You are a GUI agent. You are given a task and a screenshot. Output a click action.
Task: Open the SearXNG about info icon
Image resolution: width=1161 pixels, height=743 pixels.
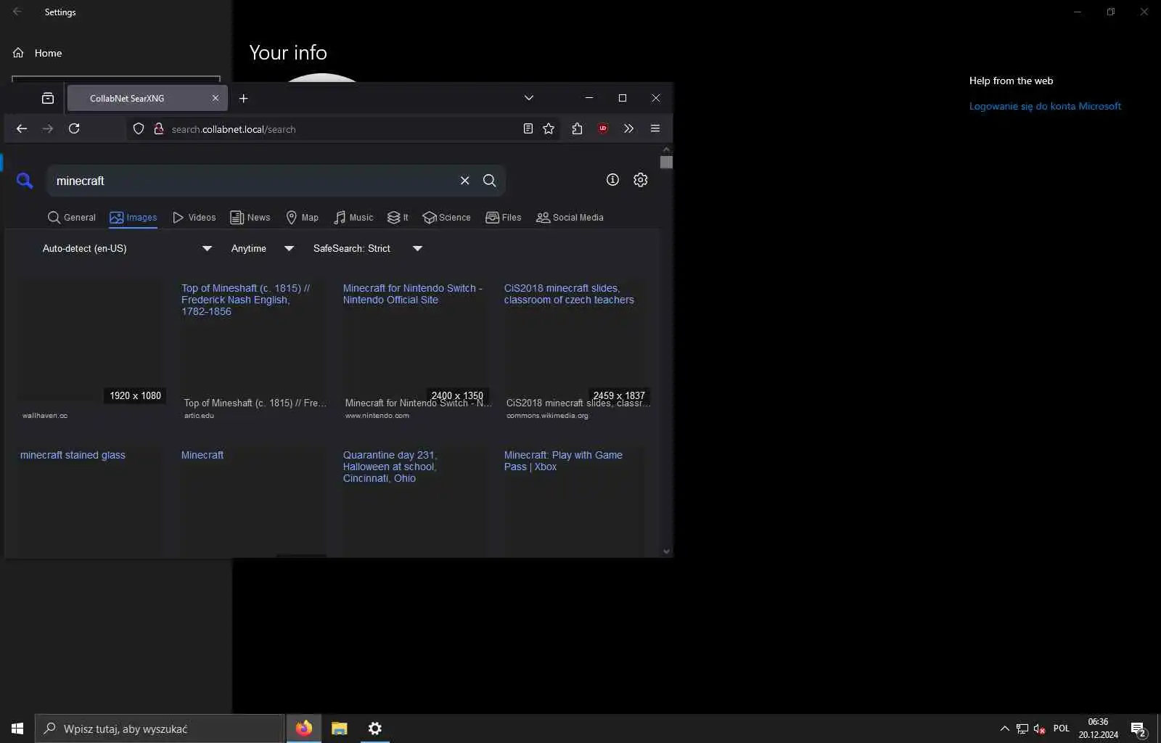tap(613, 180)
